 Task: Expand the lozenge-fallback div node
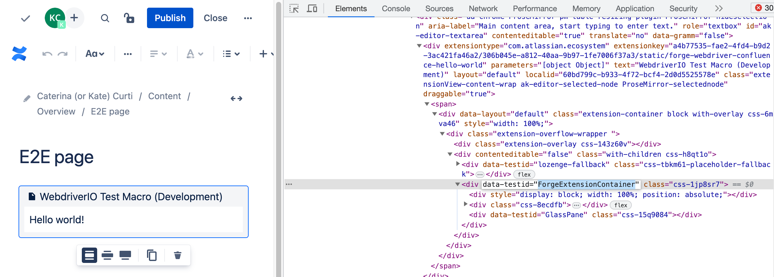(458, 164)
